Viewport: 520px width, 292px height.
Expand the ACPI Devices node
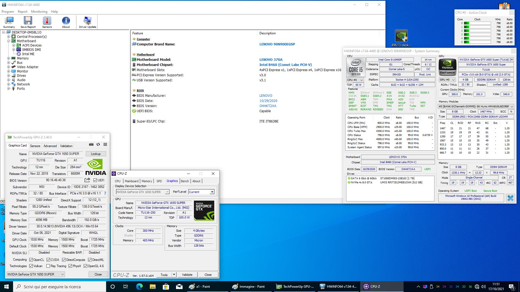tap(14, 45)
